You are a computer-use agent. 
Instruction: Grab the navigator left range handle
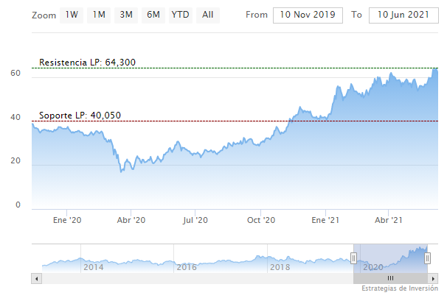tap(353, 258)
